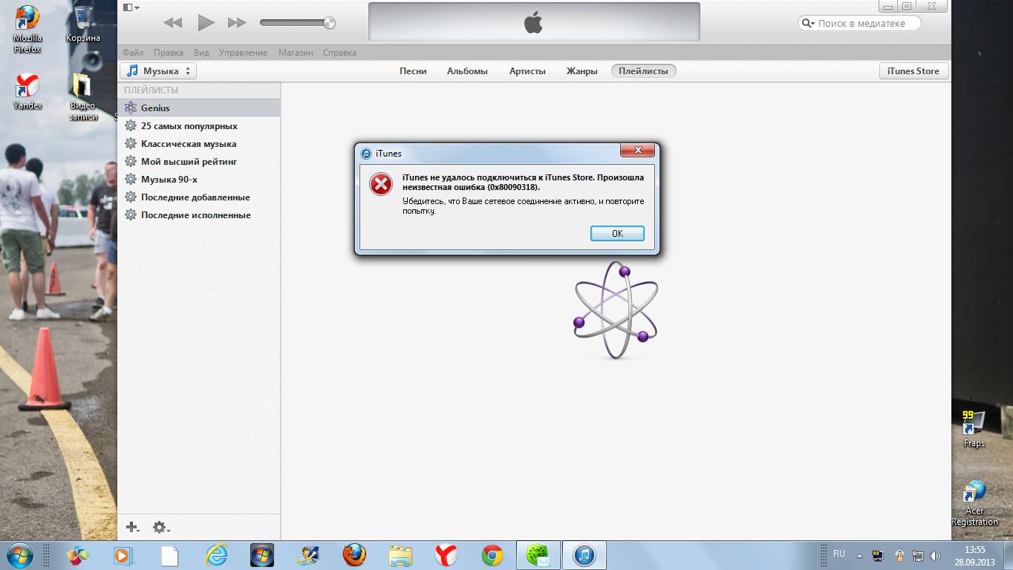Image resolution: width=1013 pixels, height=570 pixels.
Task: Select the Видео записи desktop folder
Action: (x=83, y=97)
